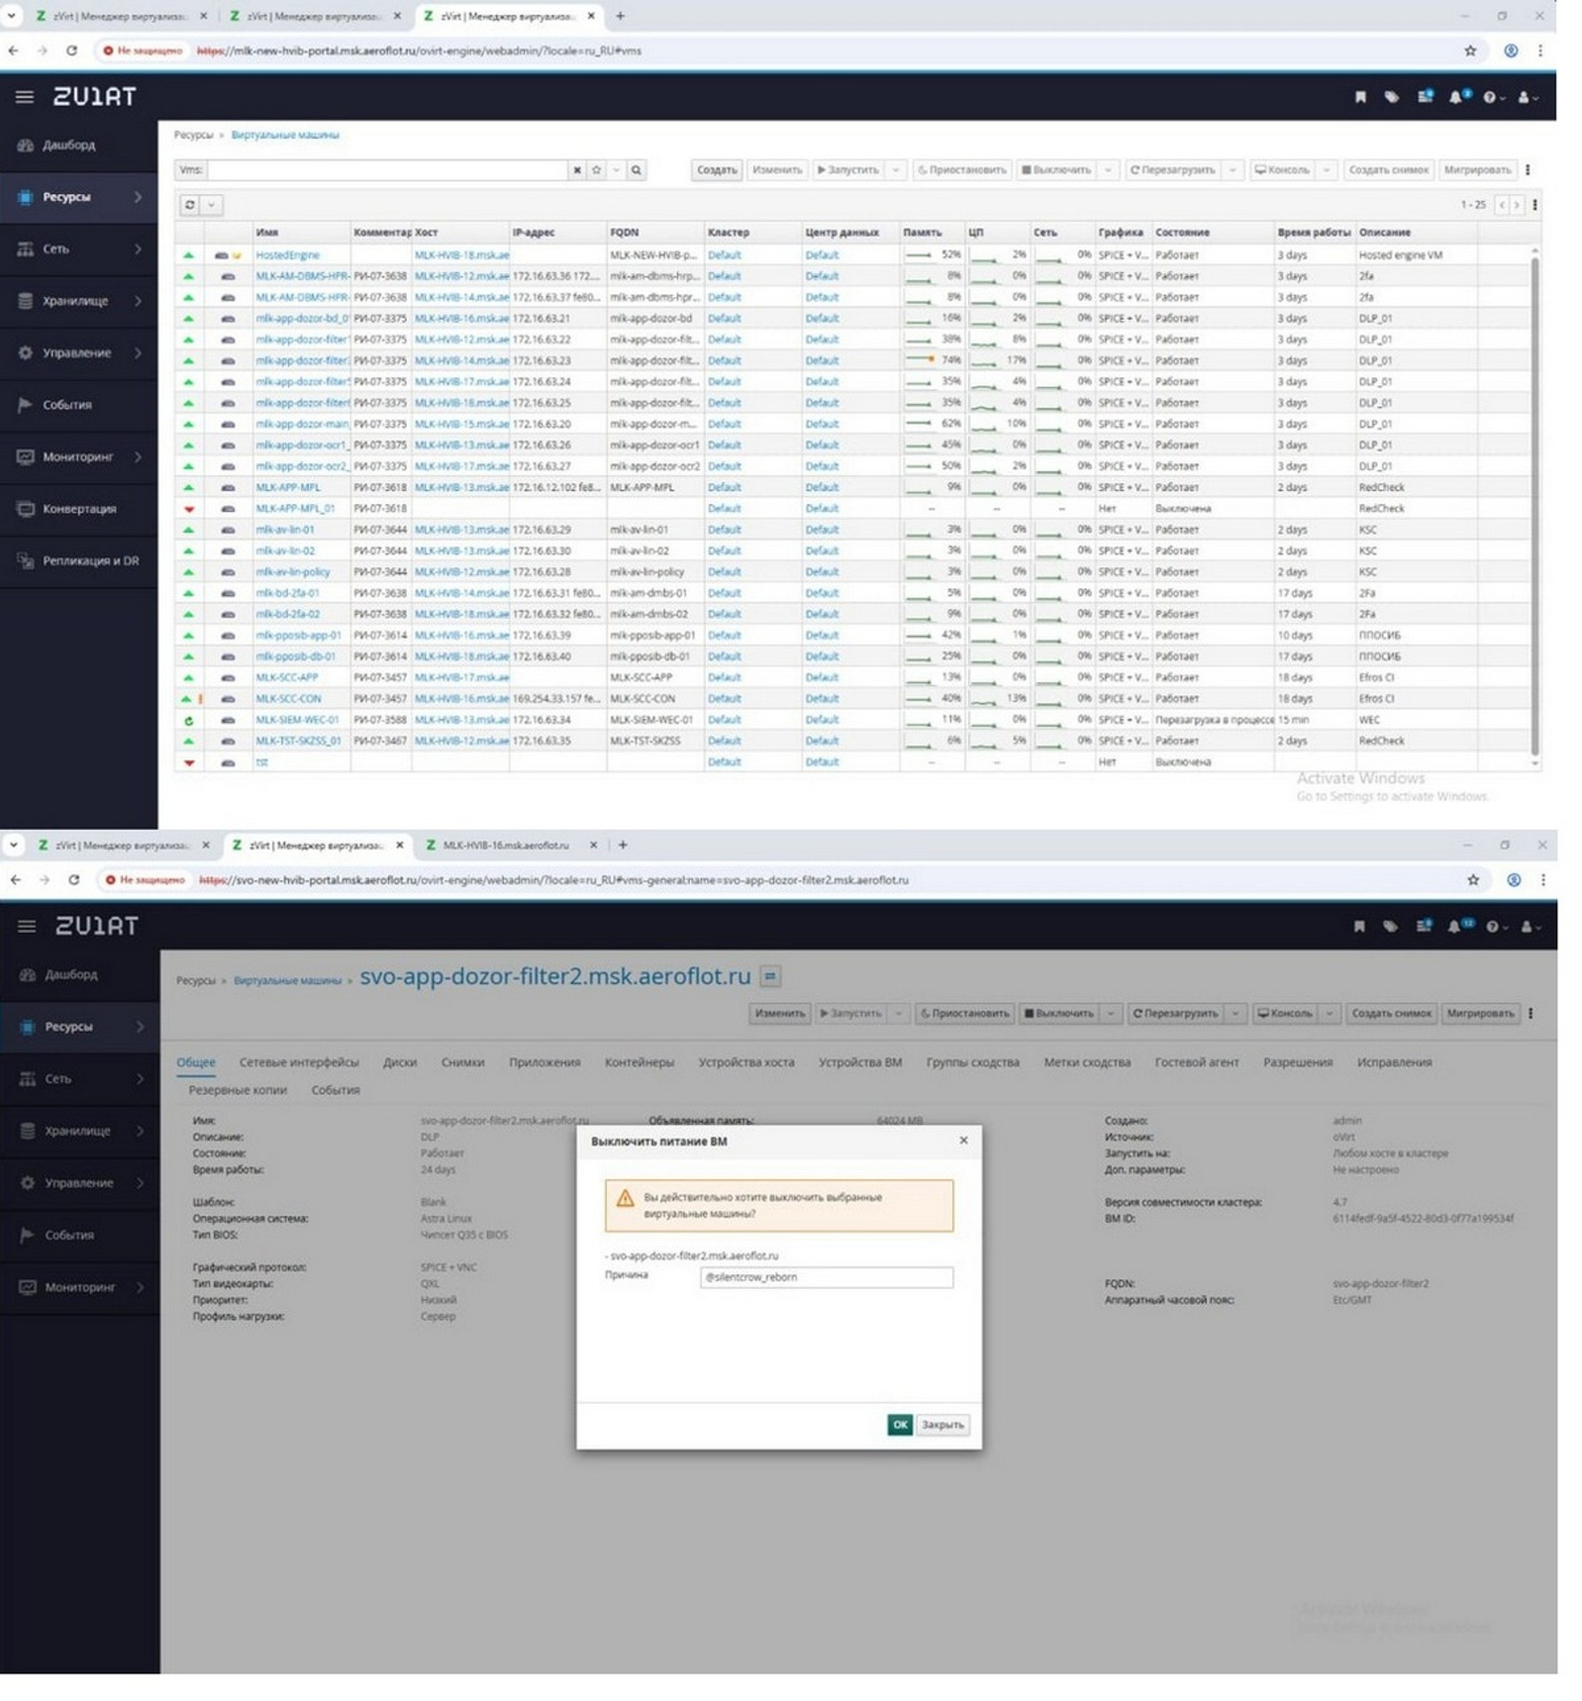Click Выключить button in top window toolbar

(1056, 170)
